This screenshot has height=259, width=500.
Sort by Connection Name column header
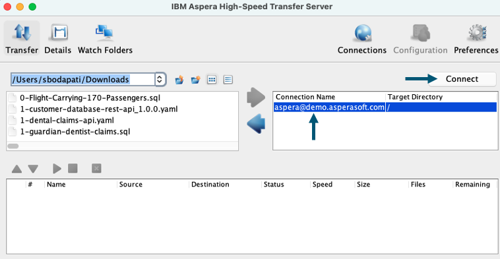click(x=329, y=97)
